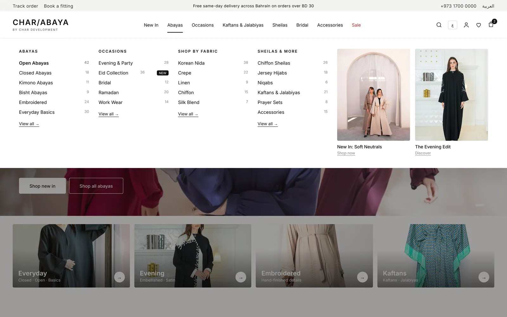Viewport: 507px width, 317px height.
Task: Click arrow on the Kaftans category card
Action: [484, 277]
